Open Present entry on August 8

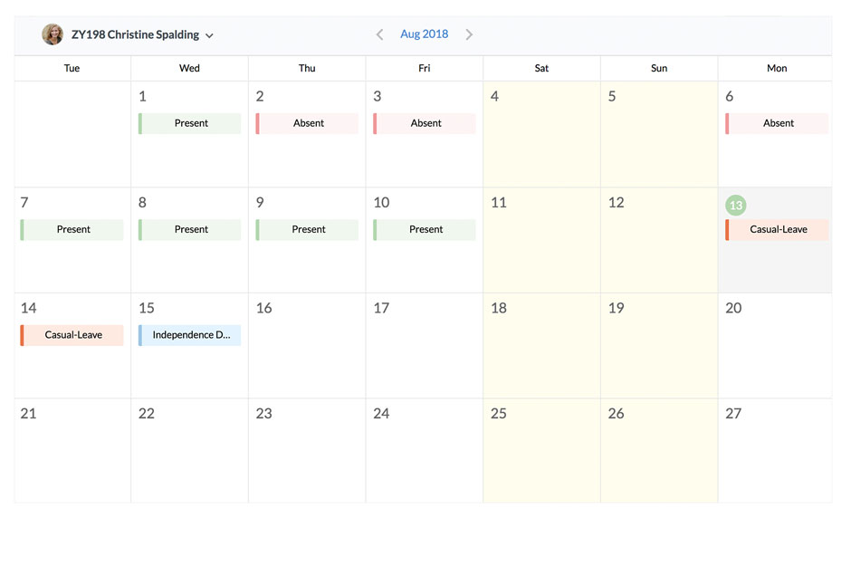click(x=190, y=229)
